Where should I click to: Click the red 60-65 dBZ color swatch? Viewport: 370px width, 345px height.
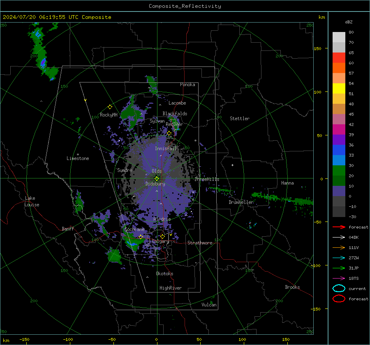(339, 58)
